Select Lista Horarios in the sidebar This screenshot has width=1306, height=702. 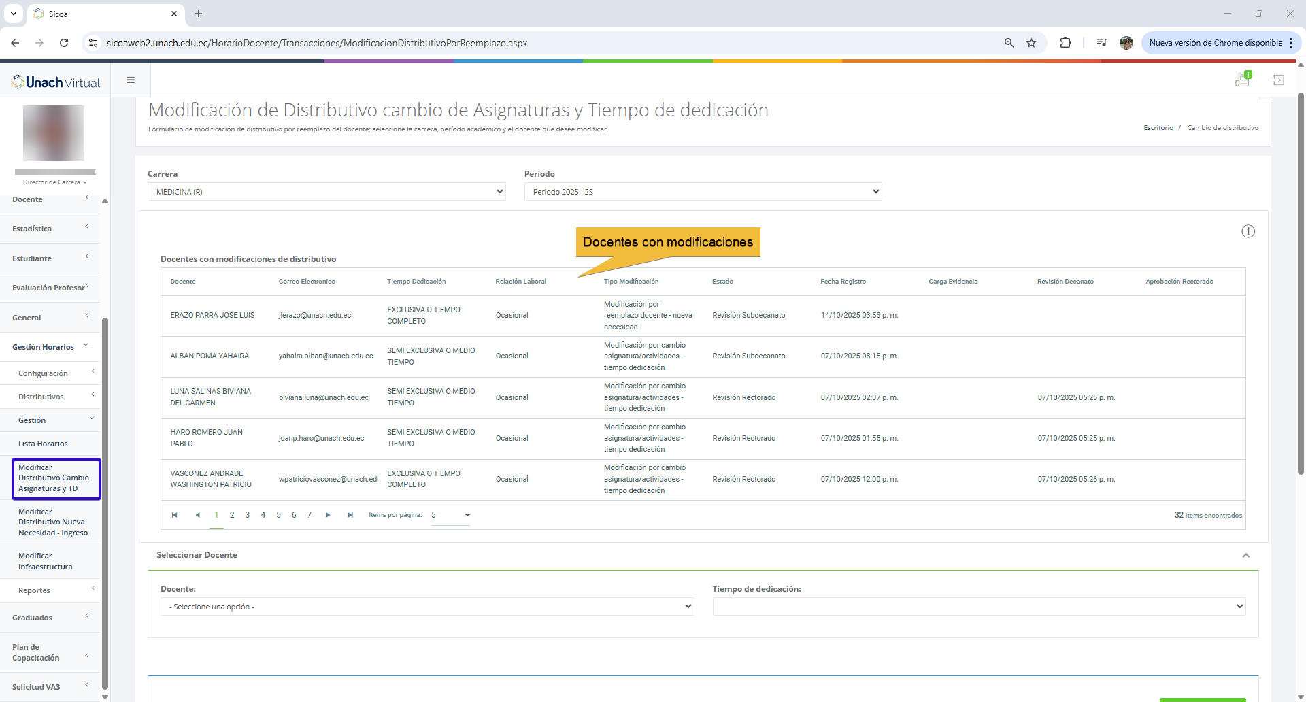point(43,444)
